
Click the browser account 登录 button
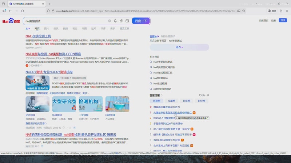point(272,11)
